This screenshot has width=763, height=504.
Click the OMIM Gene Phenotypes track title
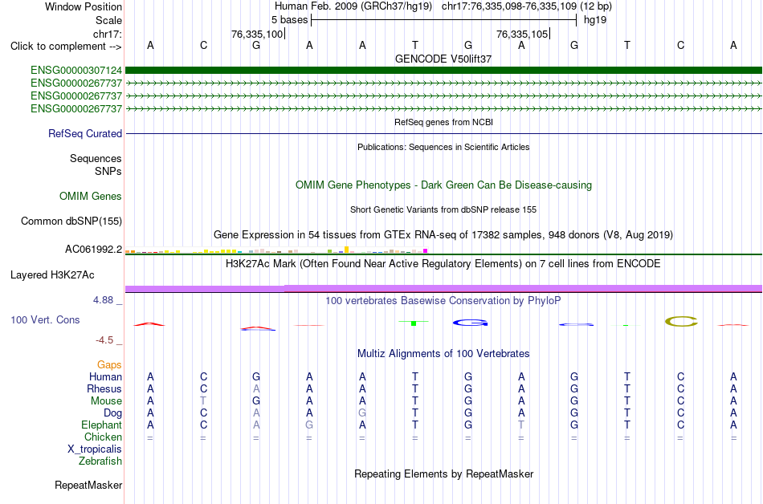(x=443, y=185)
